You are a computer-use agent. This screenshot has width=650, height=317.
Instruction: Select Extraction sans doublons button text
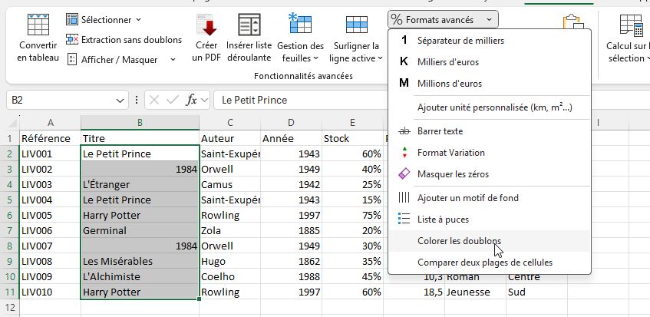click(131, 39)
